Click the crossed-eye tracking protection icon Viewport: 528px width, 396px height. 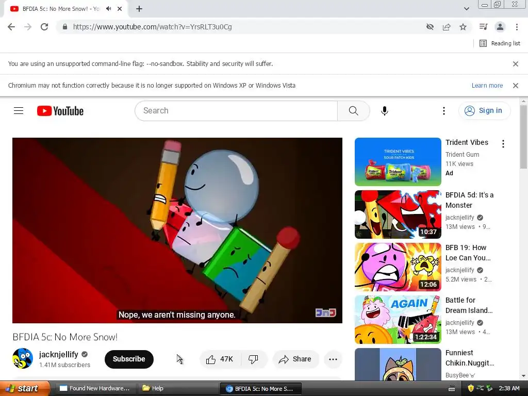click(x=430, y=27)
